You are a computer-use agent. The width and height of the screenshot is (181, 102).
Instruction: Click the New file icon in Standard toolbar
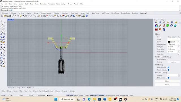coord(2,16)
